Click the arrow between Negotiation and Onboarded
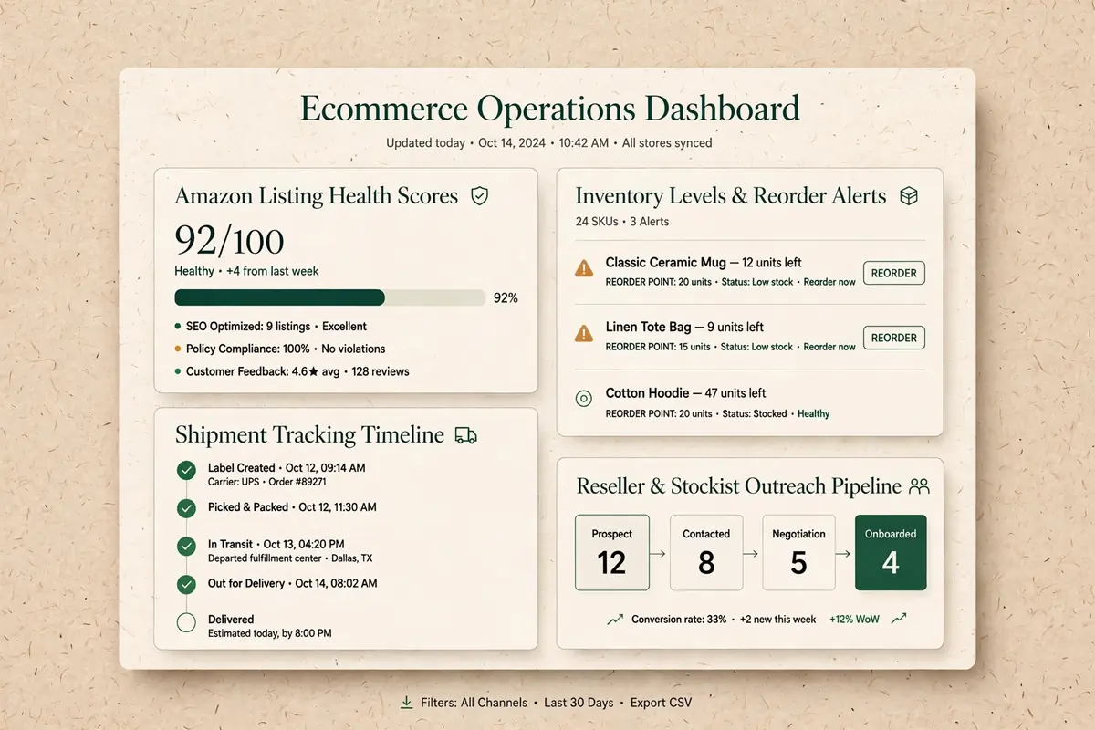This screenshot has height=730, width=1095. click(x=845, y=552)
